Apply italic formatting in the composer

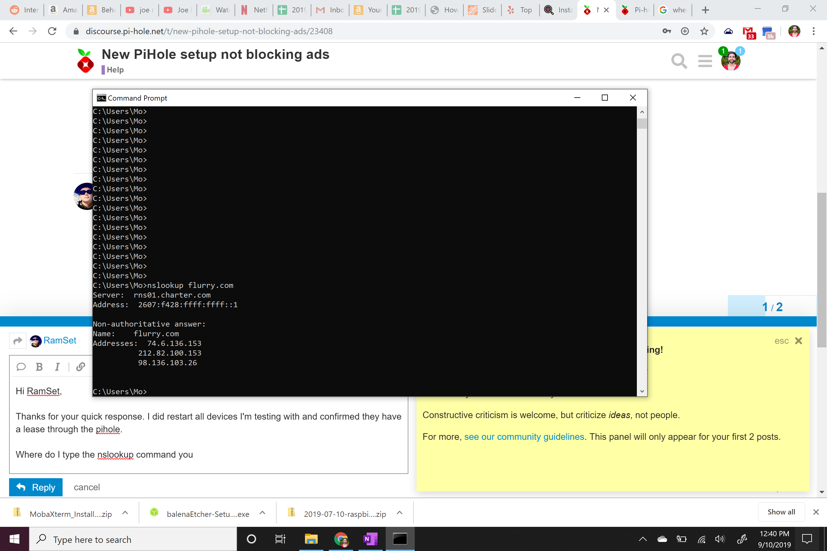pos(57,366)
